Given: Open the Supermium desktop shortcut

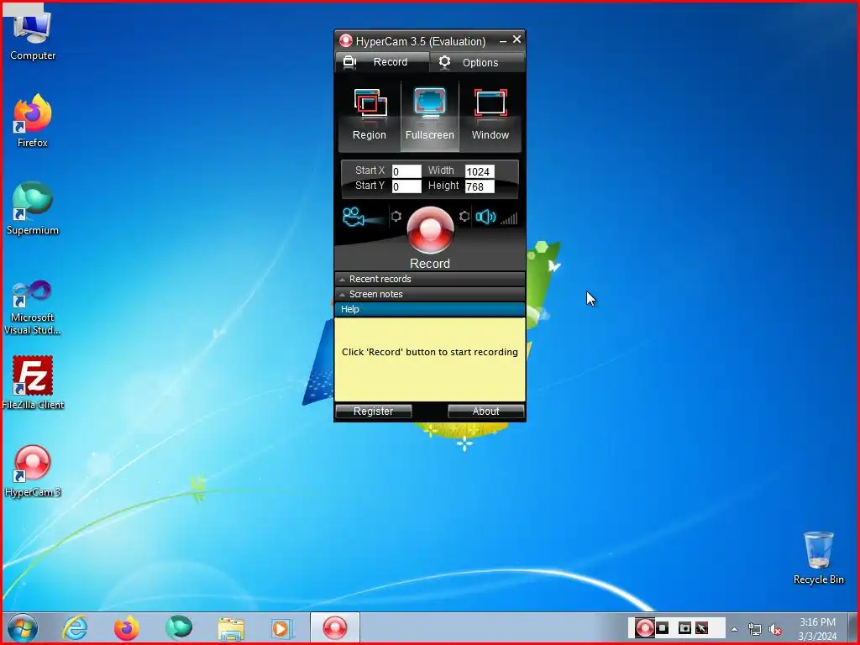Looking at the screenshot, I should coord(33,209).
